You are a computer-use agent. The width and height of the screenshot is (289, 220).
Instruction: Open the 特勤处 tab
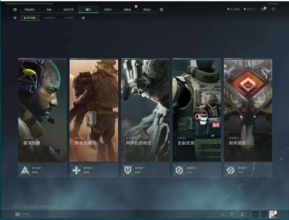point(127,10)
